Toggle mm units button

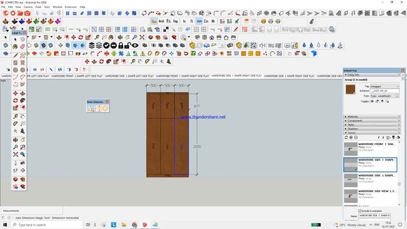199,21
